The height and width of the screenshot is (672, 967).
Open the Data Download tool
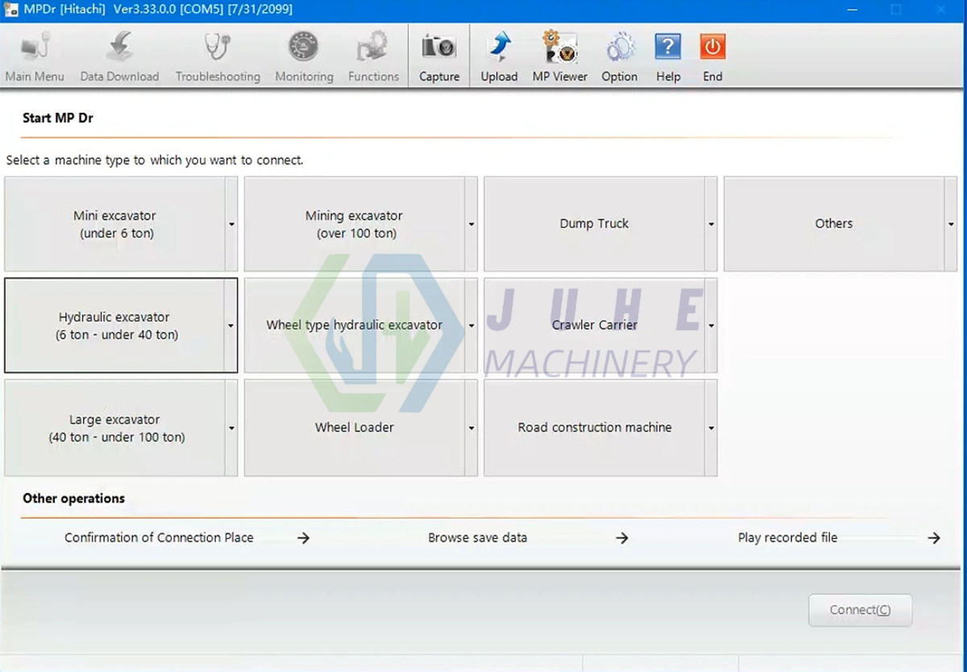tap(119, 52)
